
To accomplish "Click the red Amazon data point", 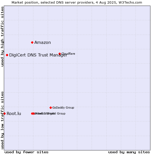I will 32,43.
